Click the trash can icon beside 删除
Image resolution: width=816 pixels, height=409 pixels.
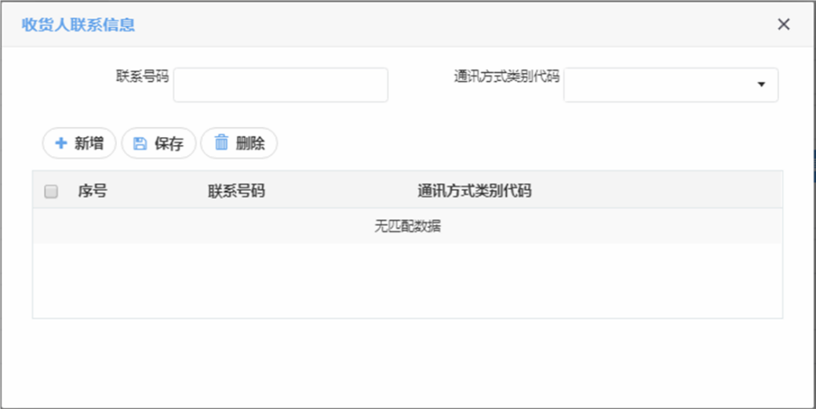coord(221,143)
